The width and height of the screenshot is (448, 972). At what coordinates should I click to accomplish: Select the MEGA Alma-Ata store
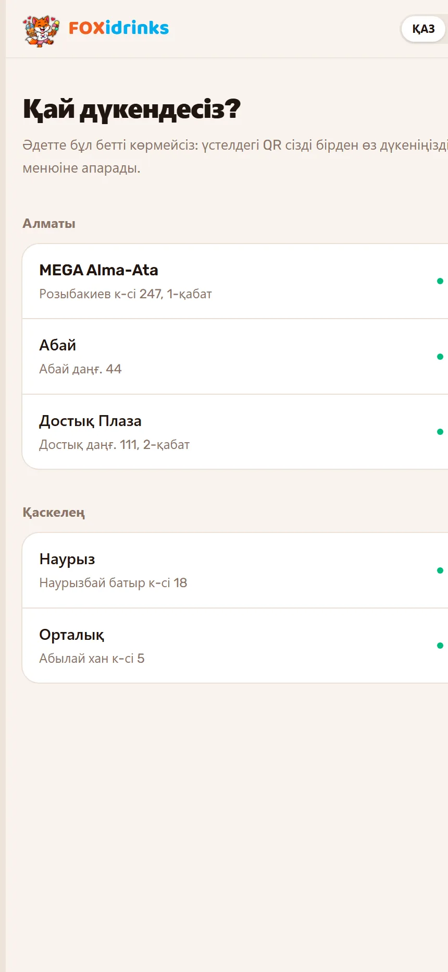pos(235,282)
